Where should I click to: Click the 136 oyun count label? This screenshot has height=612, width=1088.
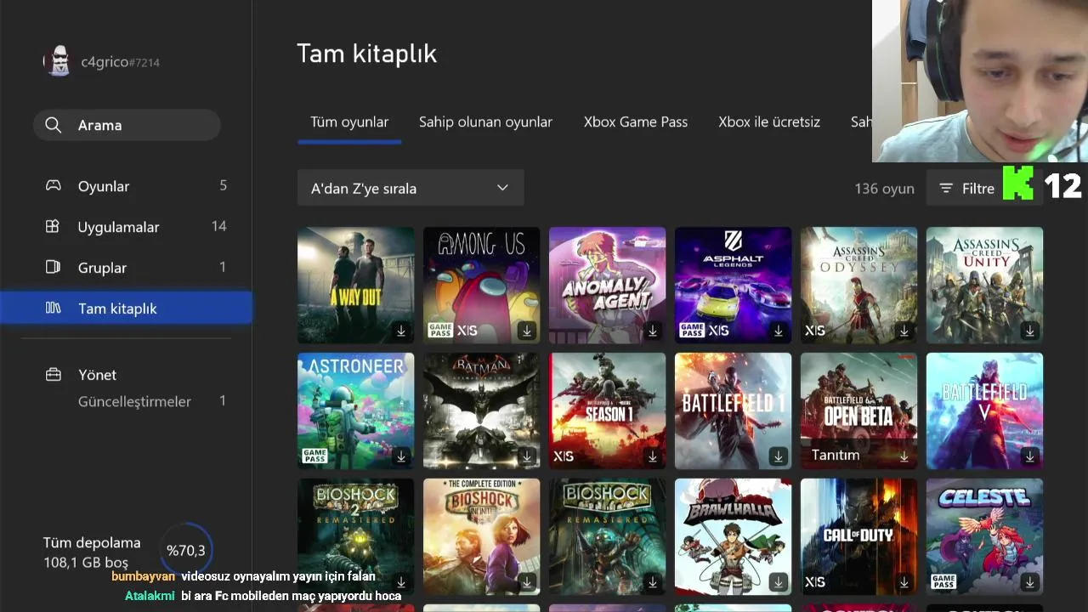884,189
